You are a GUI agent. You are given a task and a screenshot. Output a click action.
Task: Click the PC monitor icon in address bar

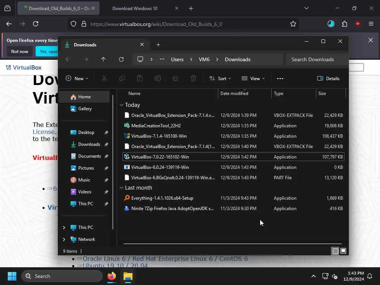(140, 59)
